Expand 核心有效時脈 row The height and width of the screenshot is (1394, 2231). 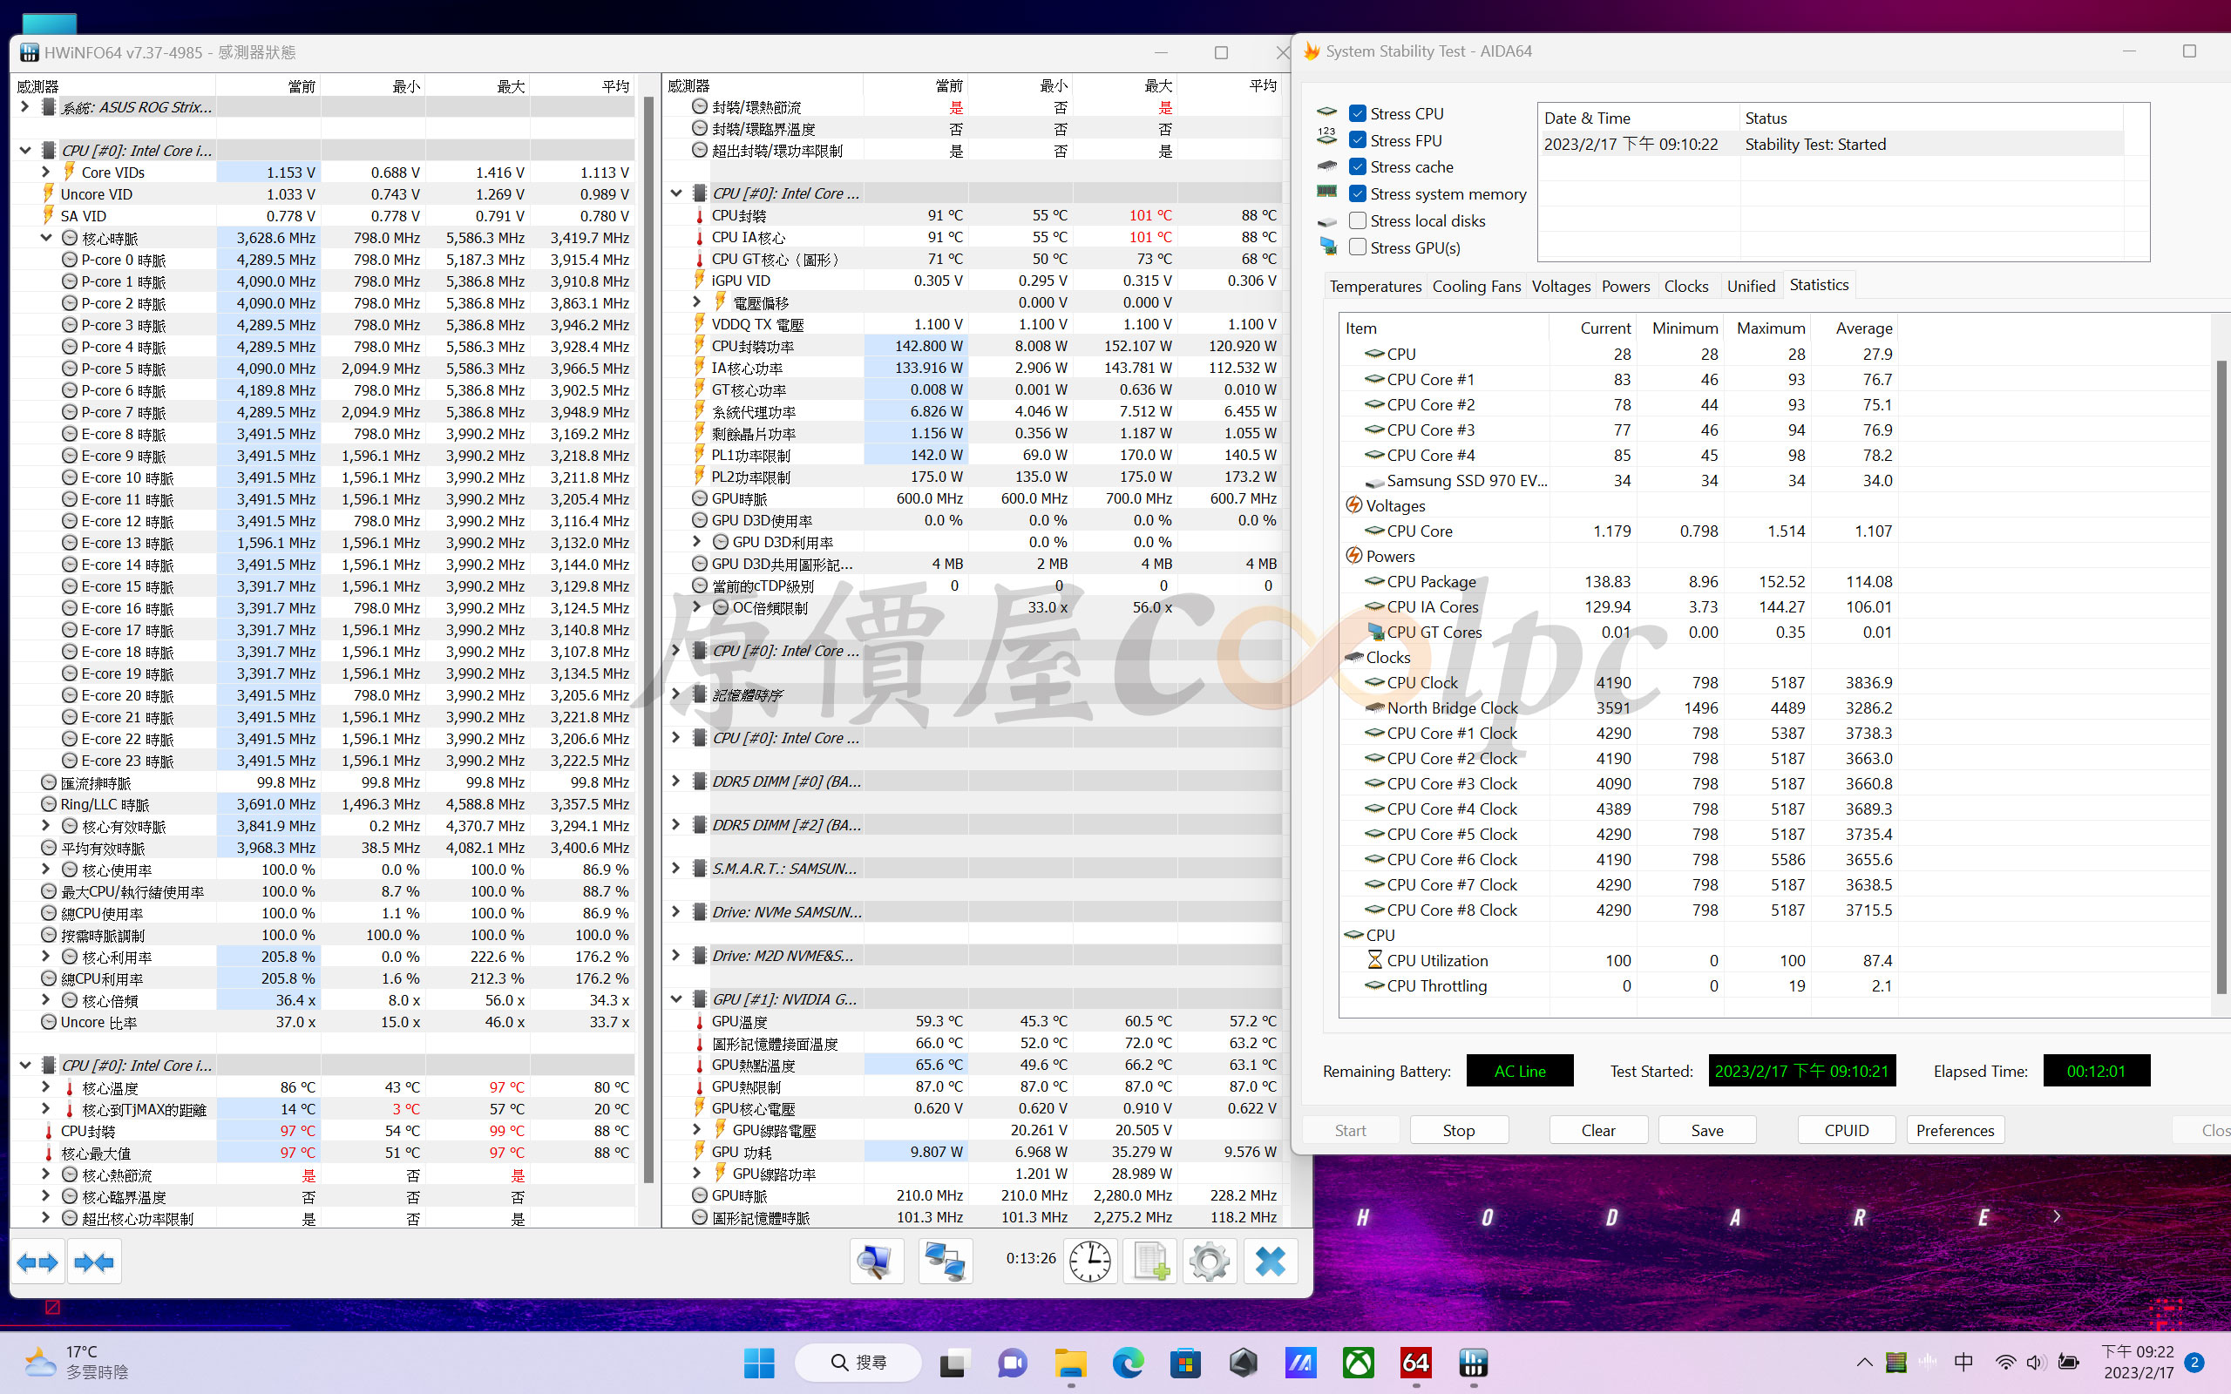coord(45,826)
